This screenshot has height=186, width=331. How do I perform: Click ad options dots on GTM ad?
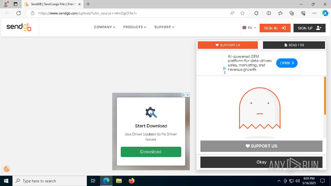[x=225, y=73]
